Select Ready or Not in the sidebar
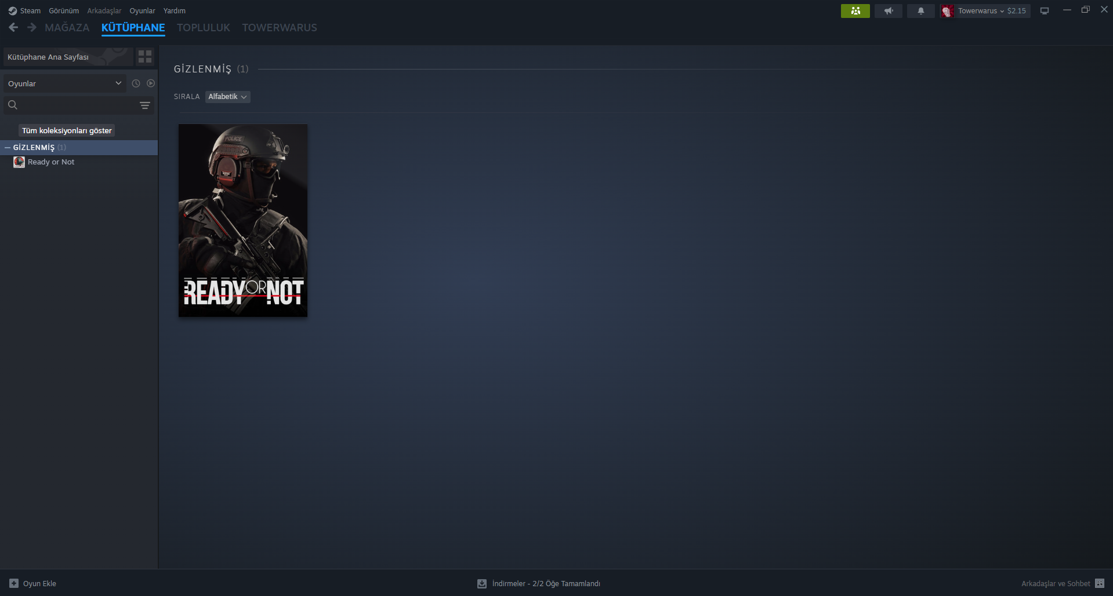Viewport: 1113px width, 596px height. pyautogui.click(x=51, y=162)
